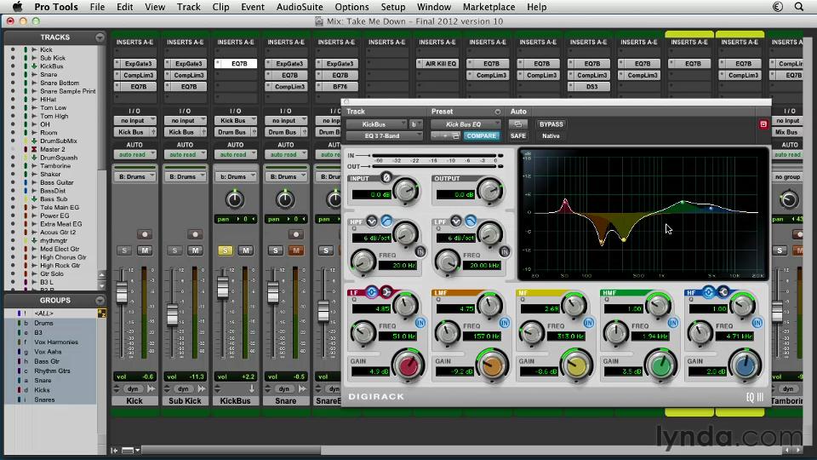Viewport: 817px width, 460px height.
Task: Open the Event menu
Action: [x=253, y=7]
